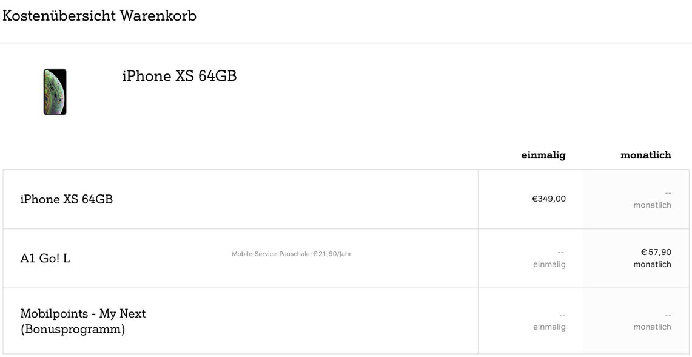Click the monatlich label below €57,90
The width and height of the screenshot is (692, 357).
pos(652,264)
